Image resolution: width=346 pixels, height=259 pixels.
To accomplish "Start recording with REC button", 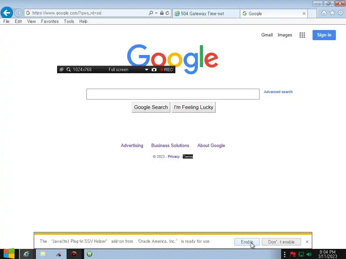I will (166, 69).
